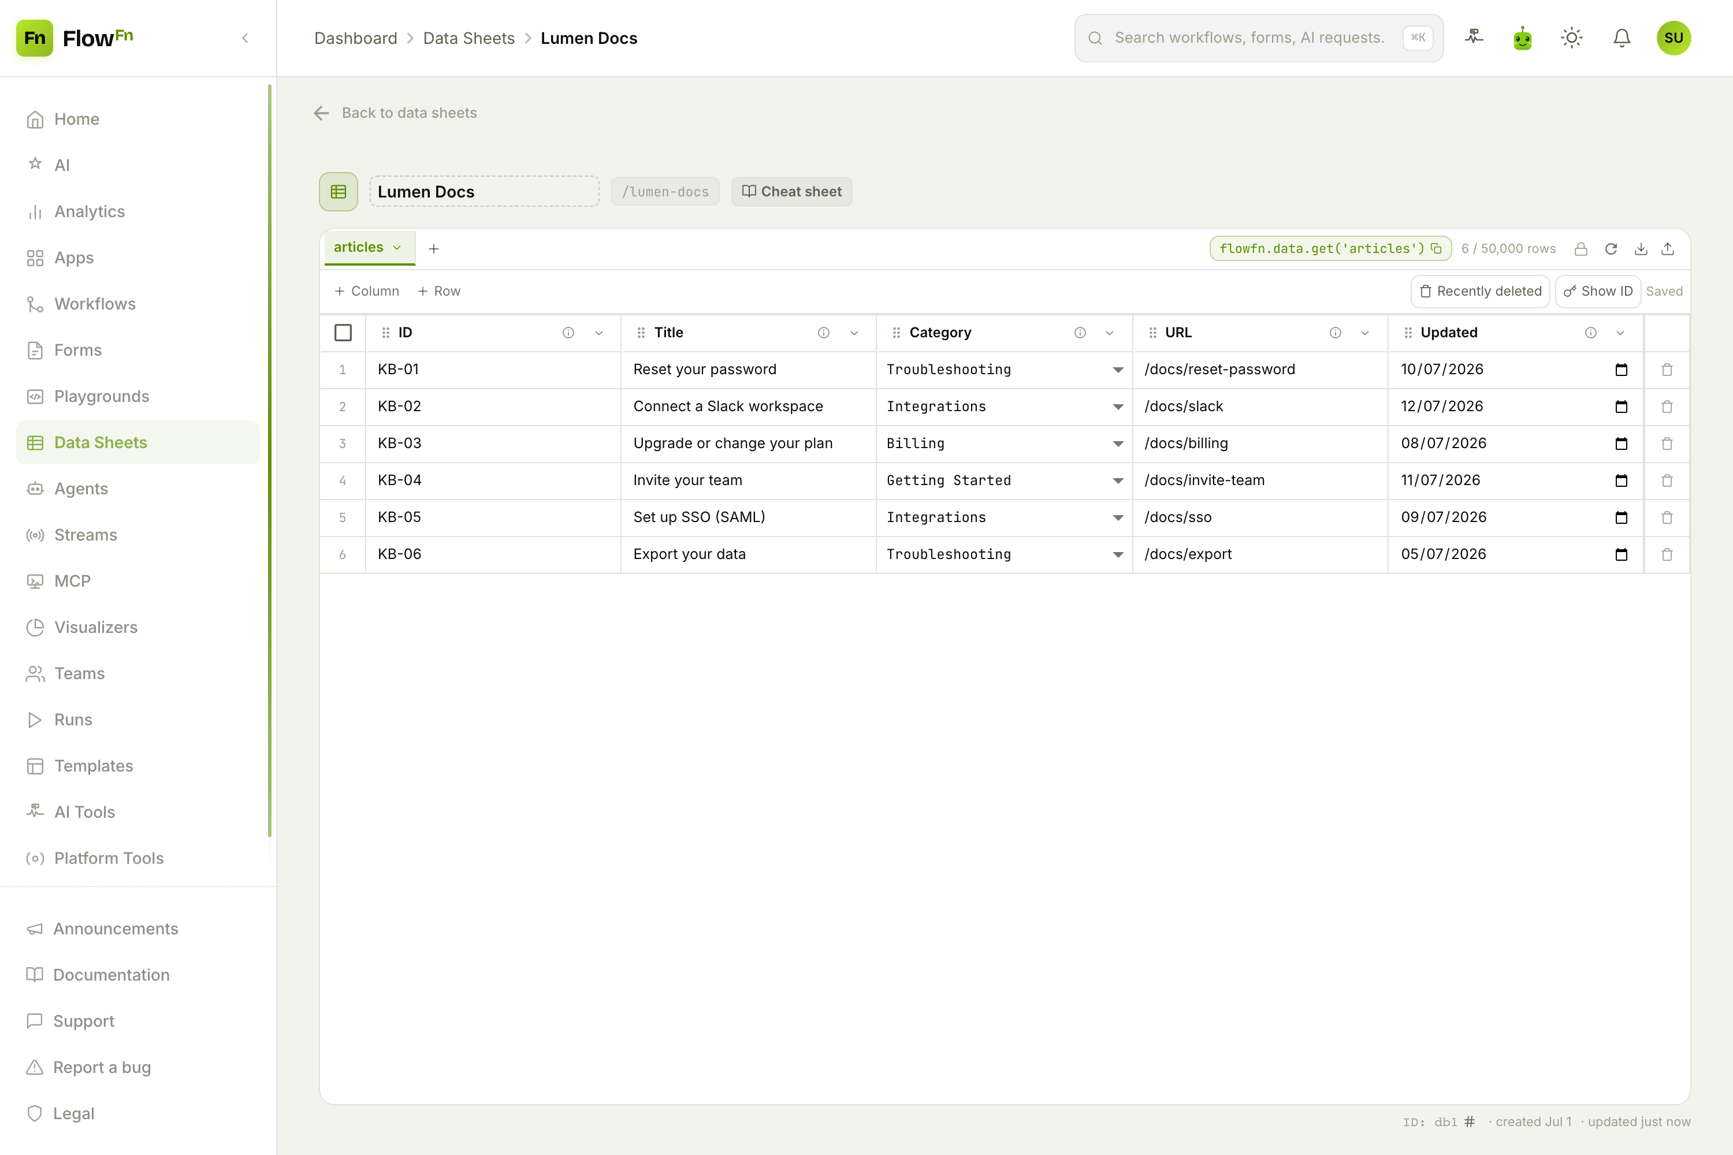This screenshot has width=1733, height=1155.
Task: Open Category dropdown for Getting Started row
Action: coord(1118,481)
